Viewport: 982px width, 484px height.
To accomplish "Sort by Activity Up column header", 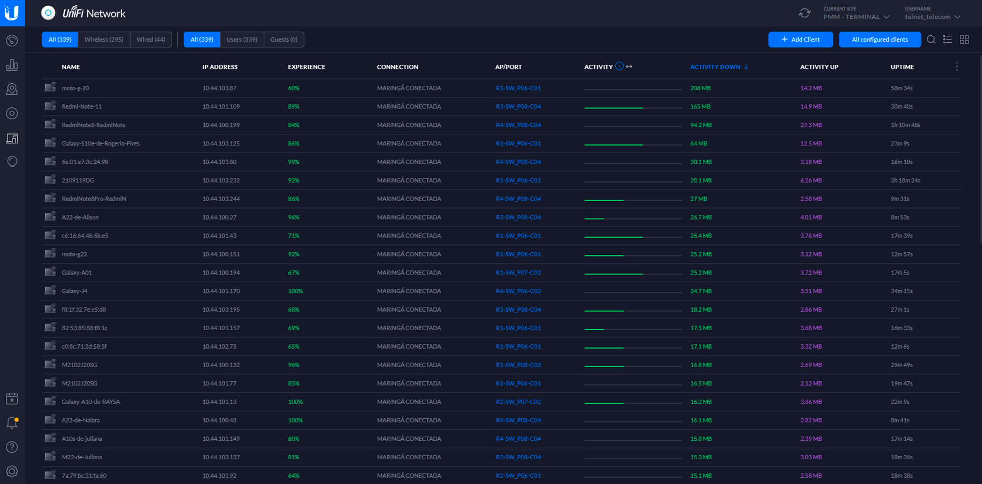I will [x=819, y=67].
